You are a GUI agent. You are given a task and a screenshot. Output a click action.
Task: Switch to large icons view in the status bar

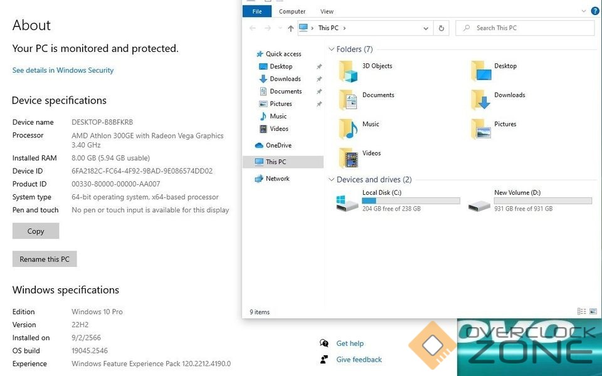click(593, 311)
